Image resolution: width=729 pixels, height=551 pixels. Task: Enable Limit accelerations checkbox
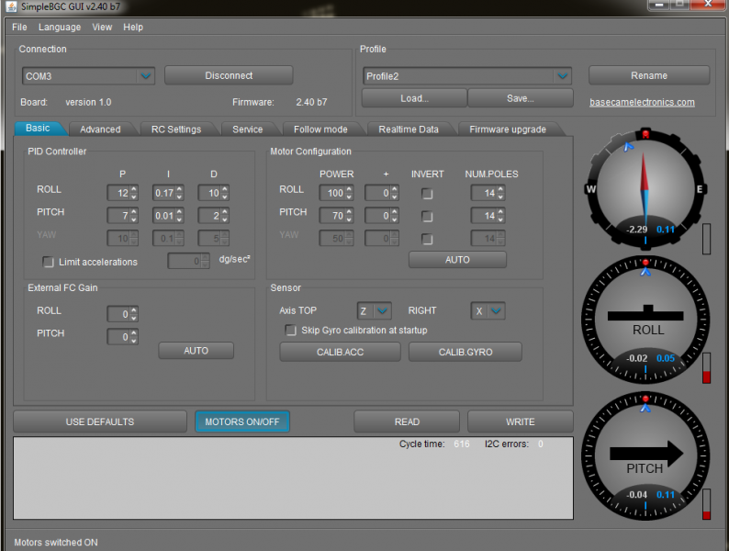coord(50,262)
